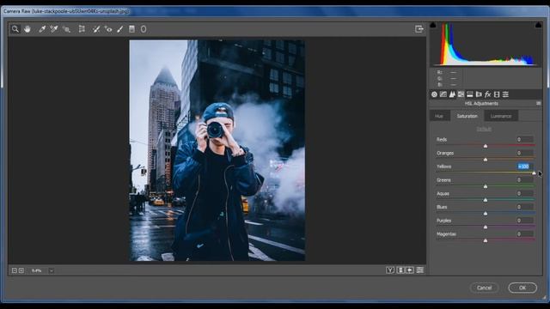Select the Color Sampler tool

point(54,29)
